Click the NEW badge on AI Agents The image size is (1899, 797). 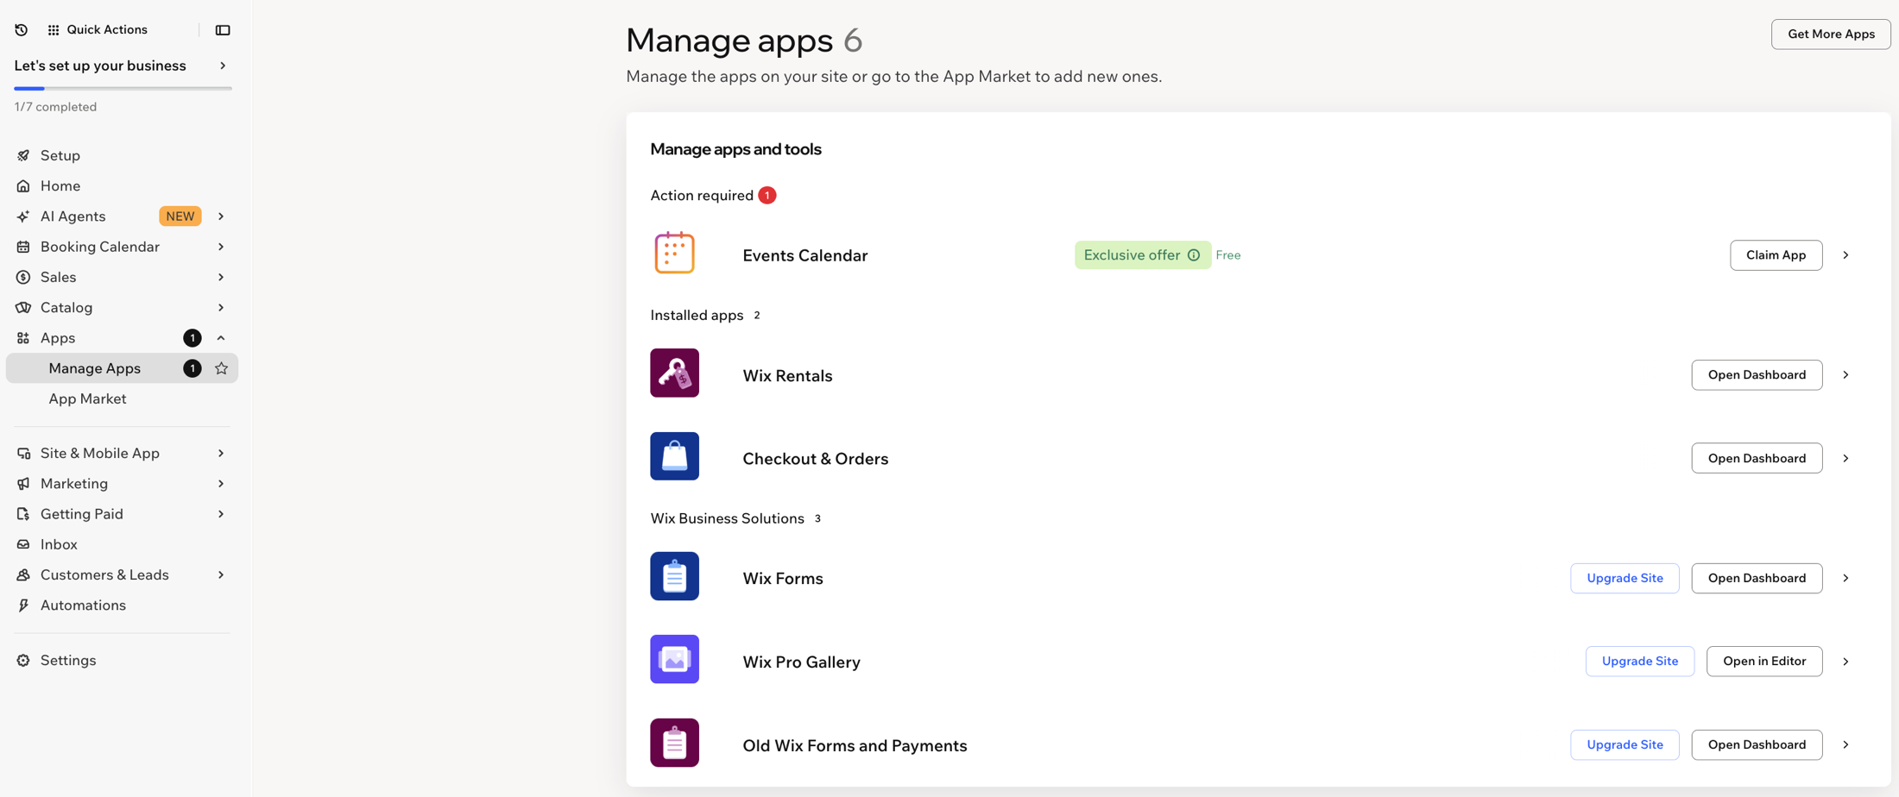[x=180, y=217]
